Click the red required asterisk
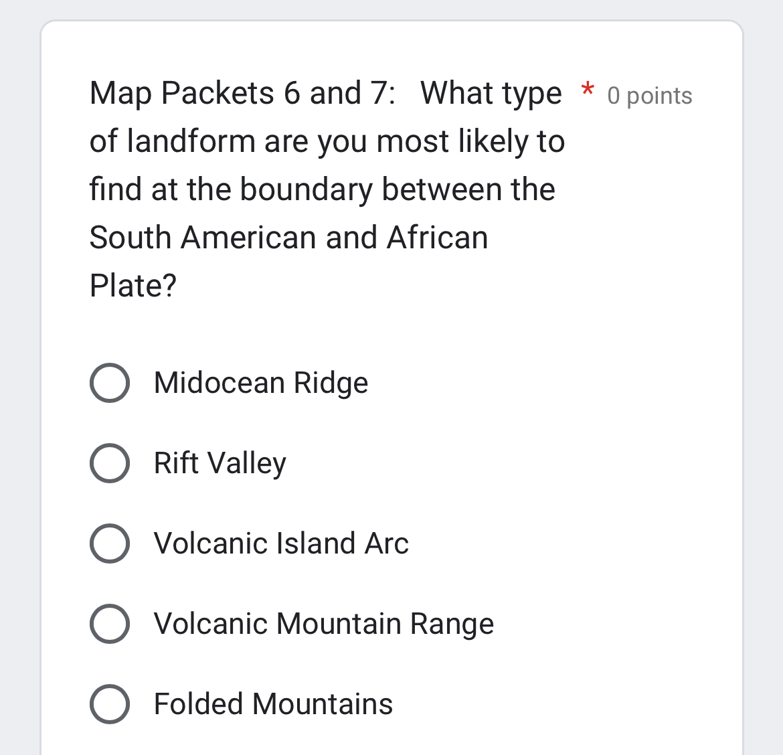The height and width of the screenshot is (755, 783). point(587,92)
